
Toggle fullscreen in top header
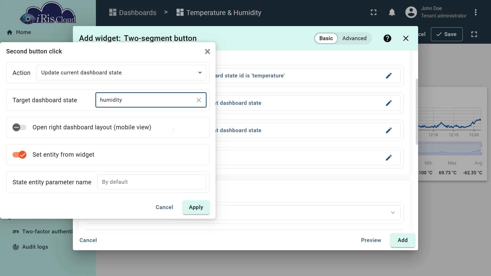tap(374, 12)
